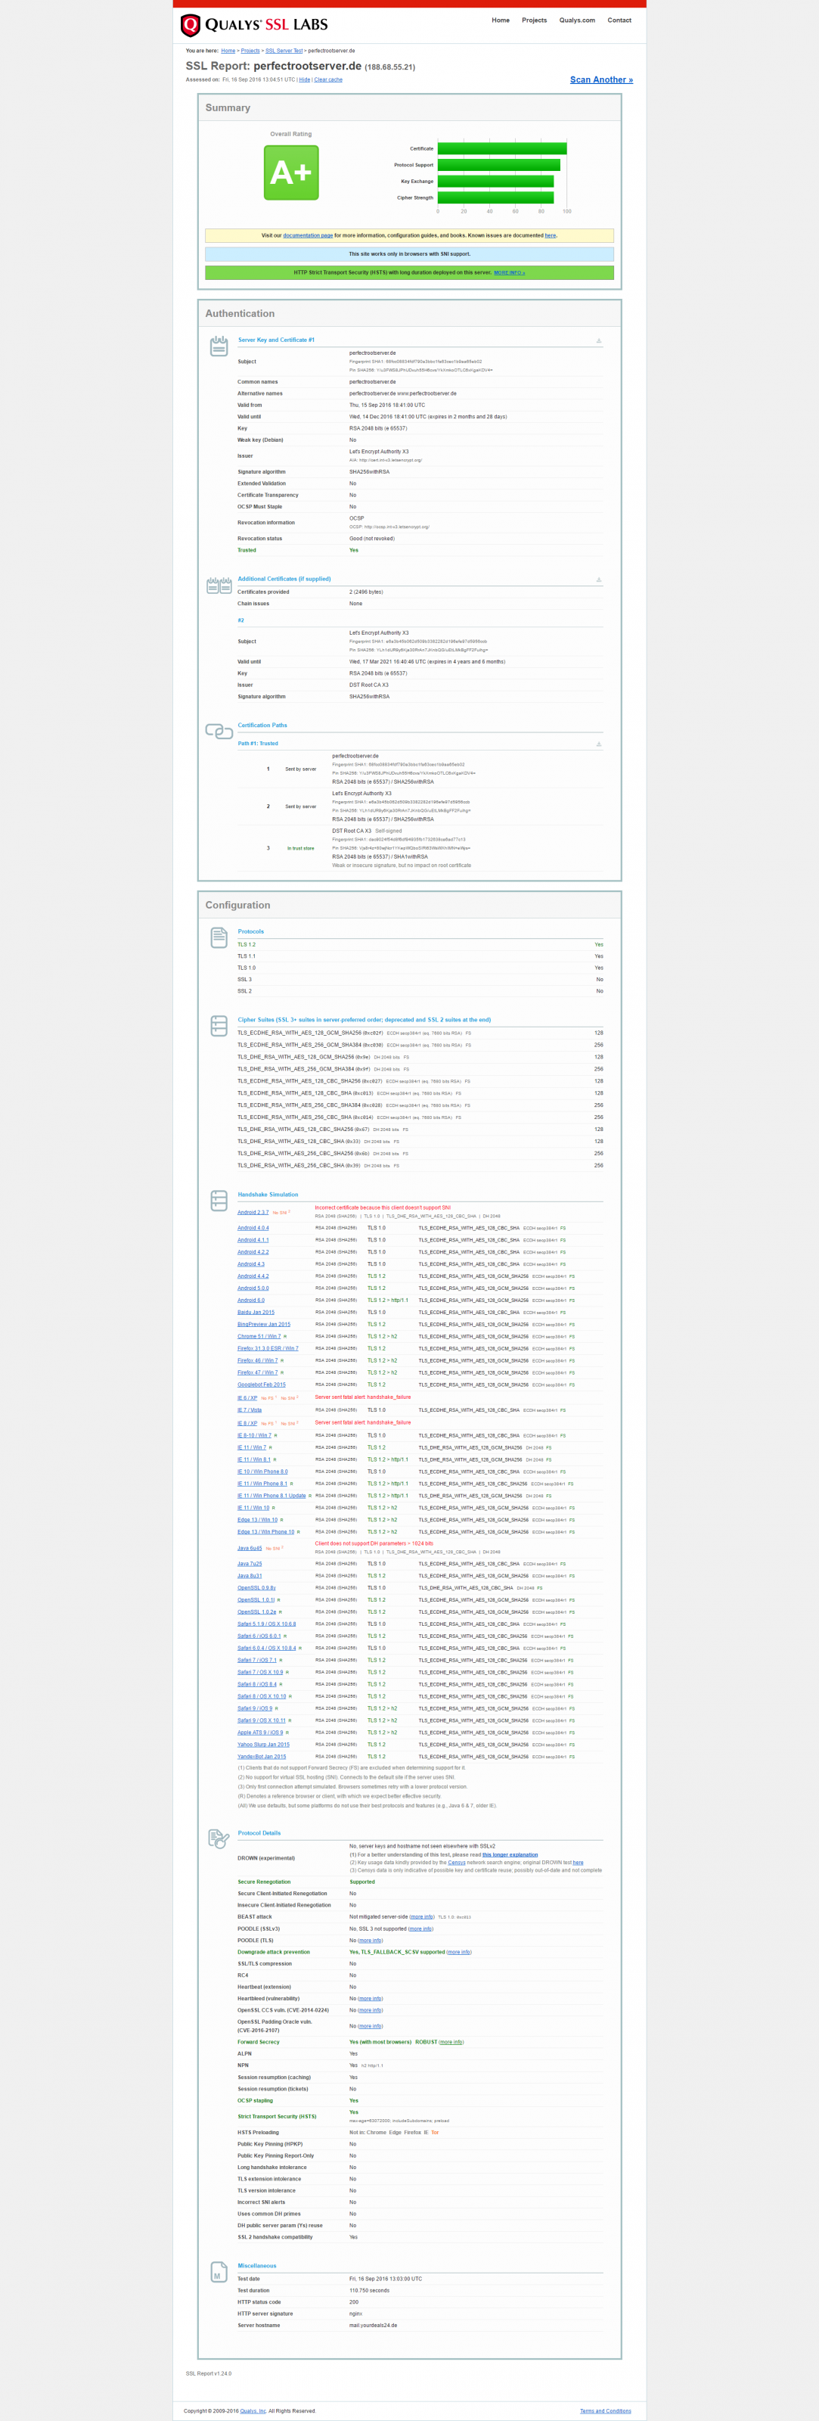Click the SSL Server Test breadcrumb link
The height and width of the screenshot is (2421, 819).
pos(284,51)
